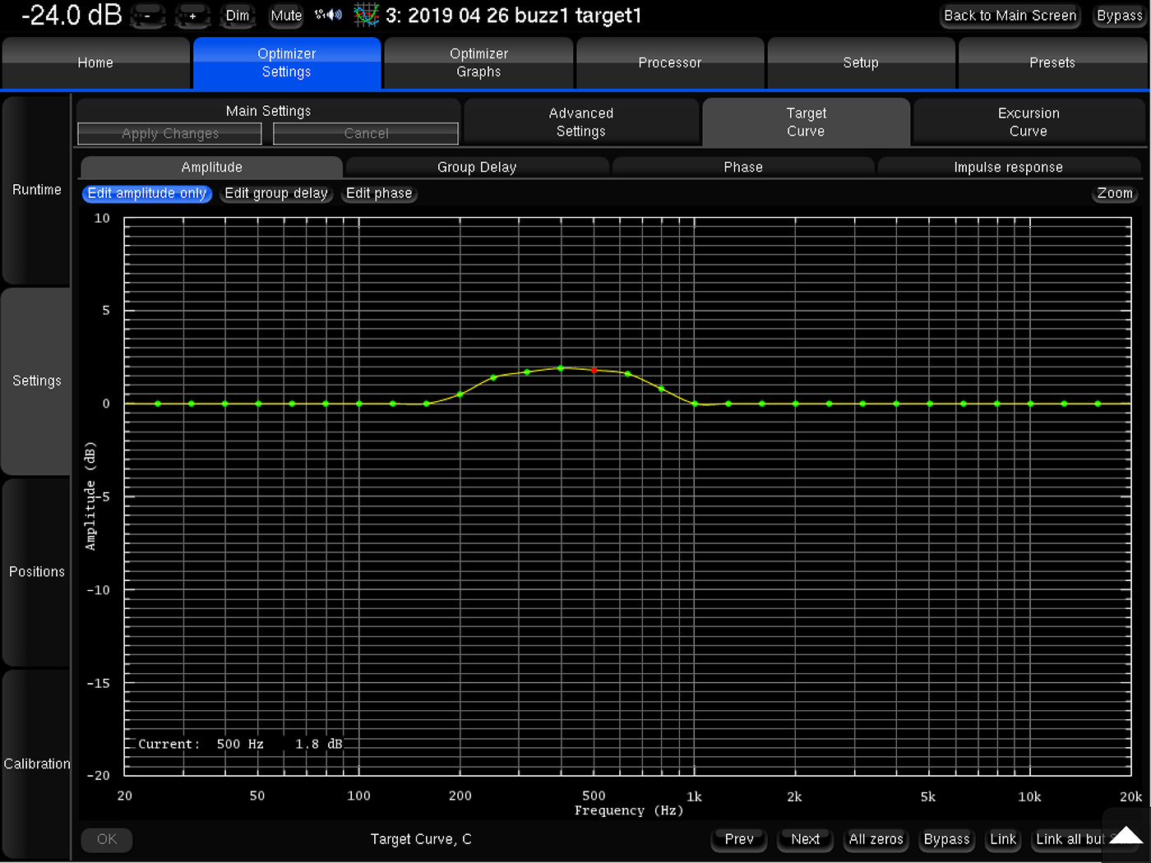
Task: Click the white up-arrow in bottom corner
Action: [1126, 835]
